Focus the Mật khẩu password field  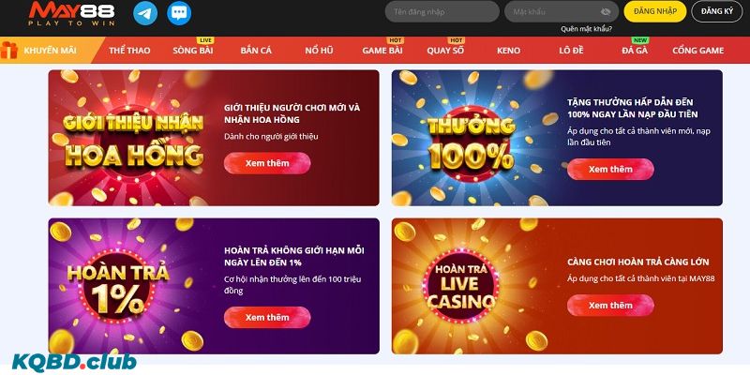pos(562,12)
